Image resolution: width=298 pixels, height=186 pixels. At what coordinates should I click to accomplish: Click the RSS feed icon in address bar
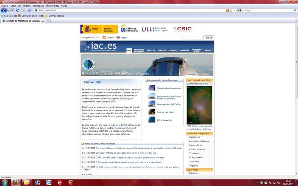coord(227,10)
